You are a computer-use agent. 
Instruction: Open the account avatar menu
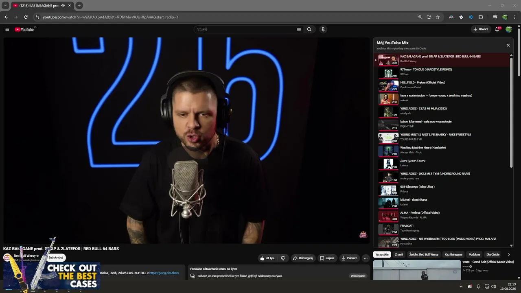(509, 29)
